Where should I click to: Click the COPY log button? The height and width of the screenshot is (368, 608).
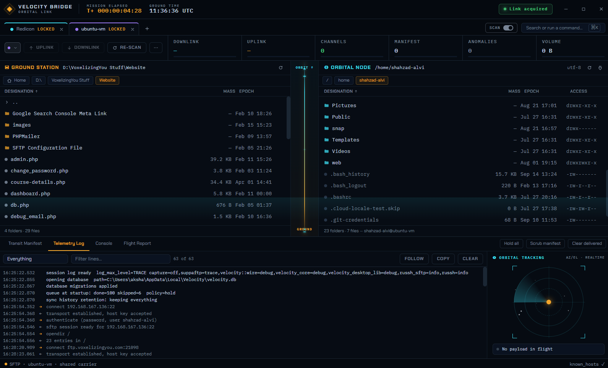443,259
